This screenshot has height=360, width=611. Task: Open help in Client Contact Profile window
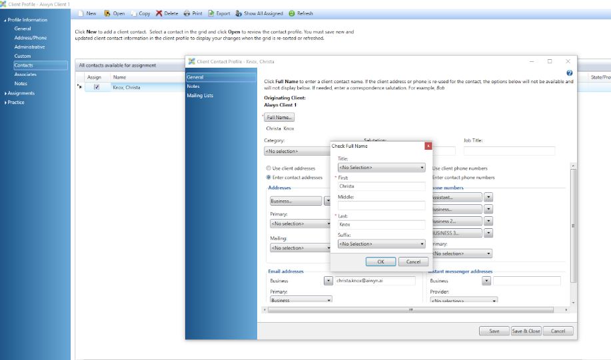[x=569, y=73]
